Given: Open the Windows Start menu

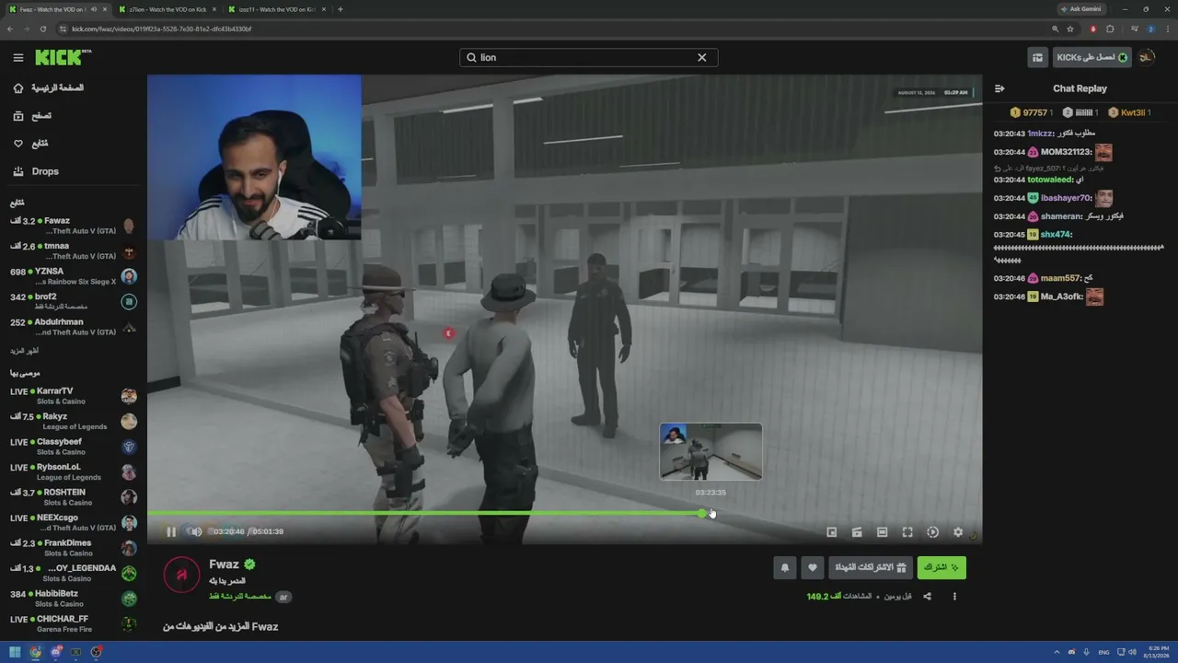Looking at the screenshot, I should 15,652.
